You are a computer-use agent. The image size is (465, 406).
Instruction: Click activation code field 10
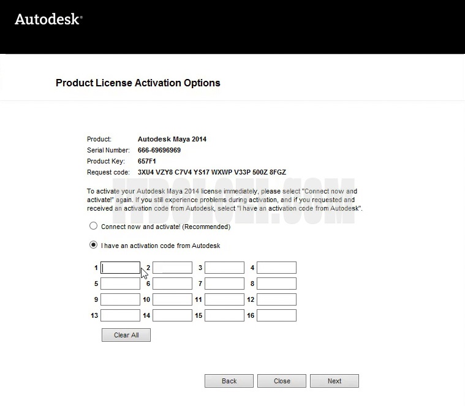point(172,299)
